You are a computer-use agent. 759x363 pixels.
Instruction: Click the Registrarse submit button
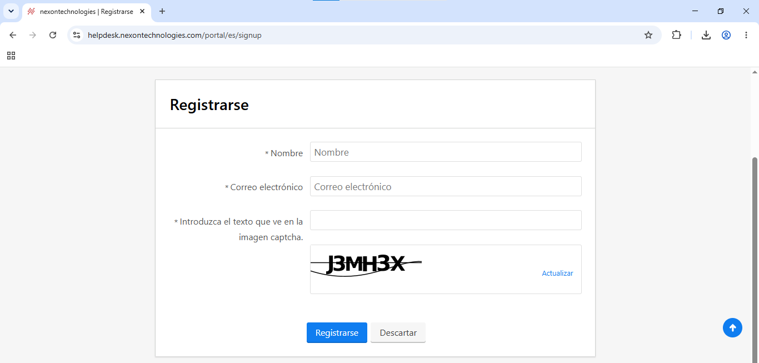[x=337, y=332]
